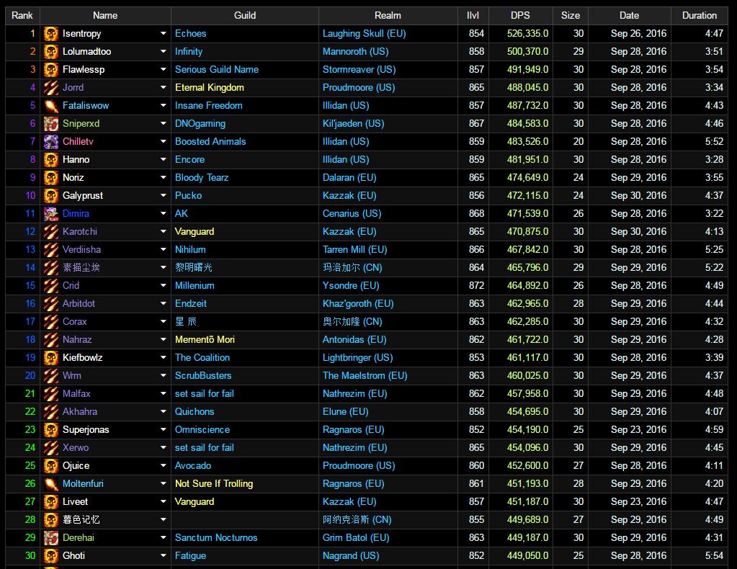This screenshot has width=737, height=569.
Task: Open the dropdown arrow for Akhahra
Action: click(x=163, y=411)
